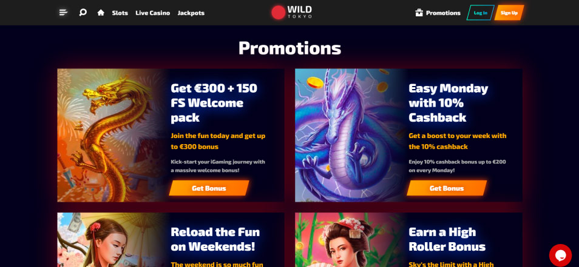Open the blue dragon cashback image
The image size is (579, 267).
point(349,135)
